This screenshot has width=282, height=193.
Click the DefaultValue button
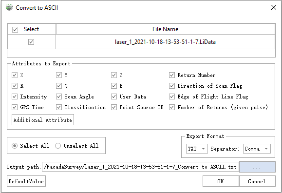[26, 181]
